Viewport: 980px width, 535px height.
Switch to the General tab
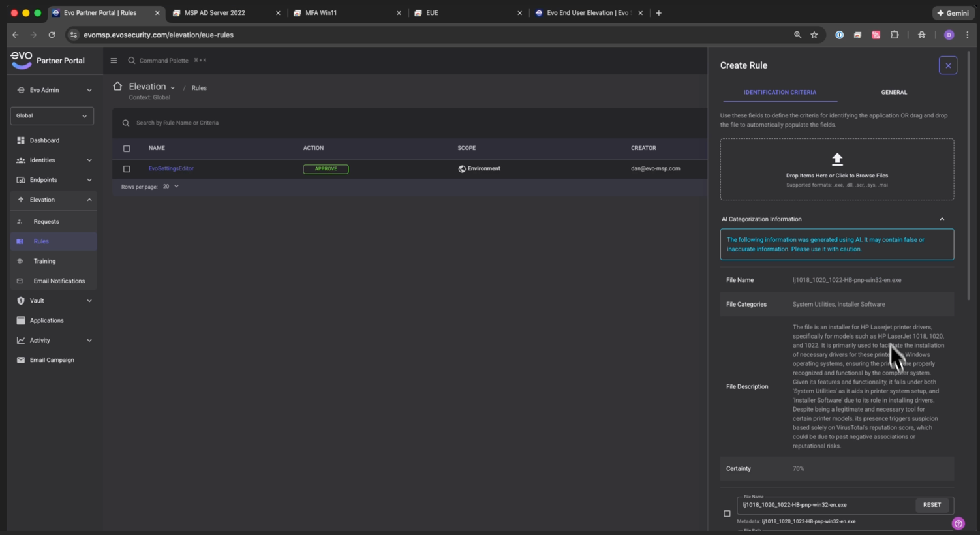[893, 93]
